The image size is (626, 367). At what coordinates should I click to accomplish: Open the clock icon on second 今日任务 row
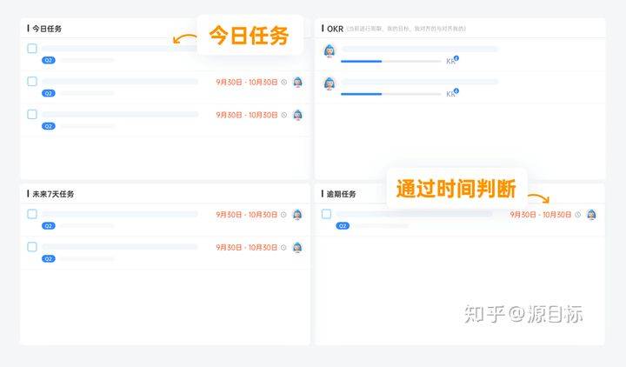[283, 82]
